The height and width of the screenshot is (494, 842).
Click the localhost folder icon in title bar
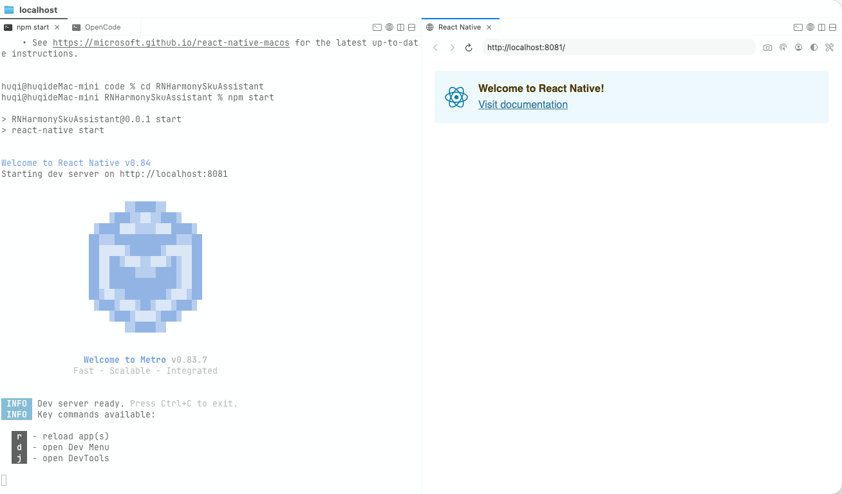tap(9, 10)
